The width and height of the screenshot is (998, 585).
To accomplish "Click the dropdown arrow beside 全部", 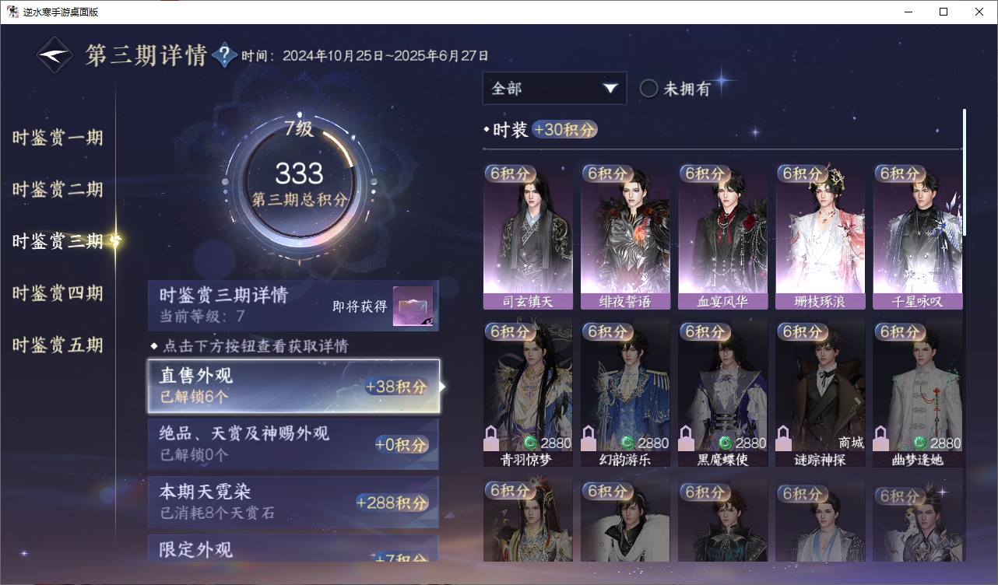I will pos(610,89).
